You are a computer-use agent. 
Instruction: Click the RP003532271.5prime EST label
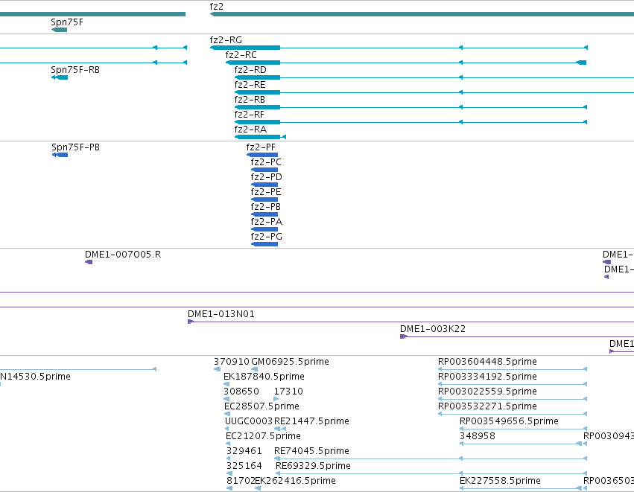tap(488, 406)
